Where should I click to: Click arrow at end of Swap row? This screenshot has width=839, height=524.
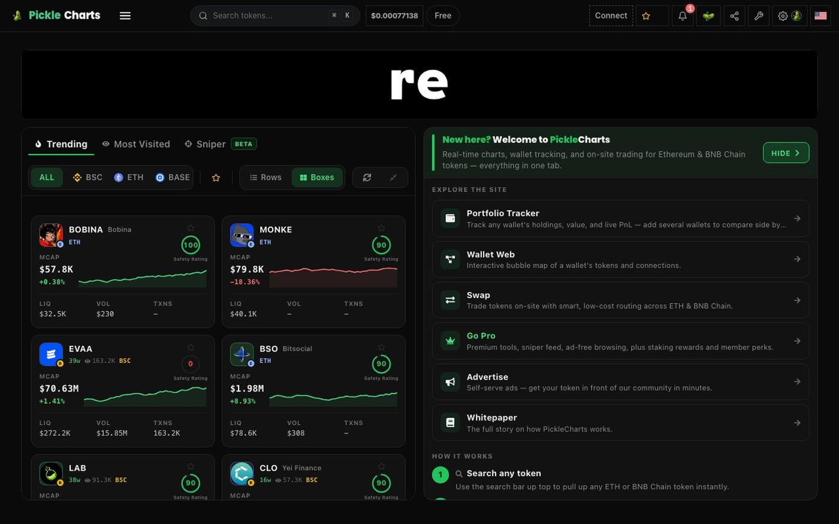pos(797,300)
